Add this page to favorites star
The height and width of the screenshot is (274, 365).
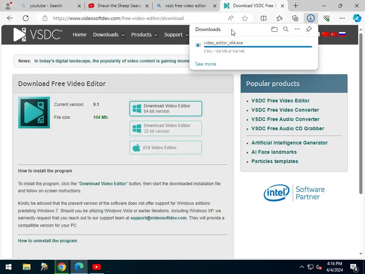tap(245, 18)
